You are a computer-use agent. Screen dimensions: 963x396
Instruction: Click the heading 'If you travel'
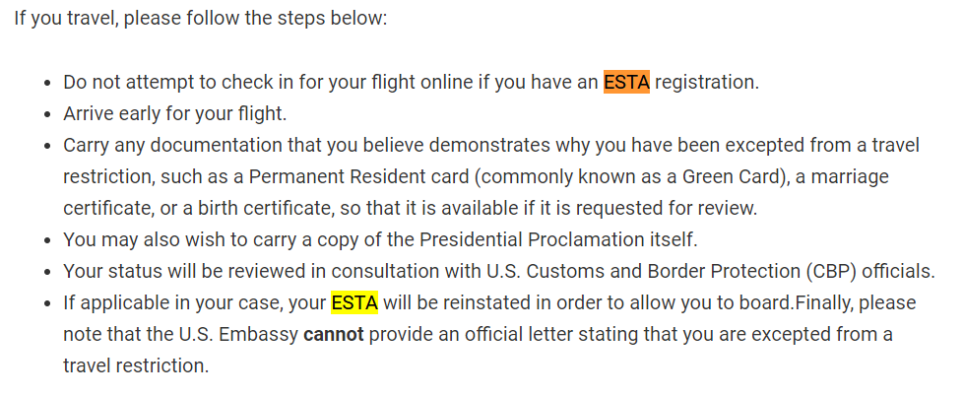click(x=66, y=17)
